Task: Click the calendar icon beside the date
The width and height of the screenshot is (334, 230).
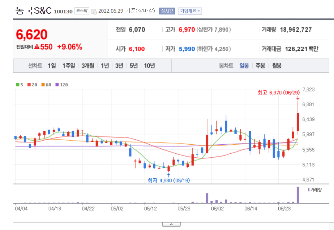Action: coord(94,12)
